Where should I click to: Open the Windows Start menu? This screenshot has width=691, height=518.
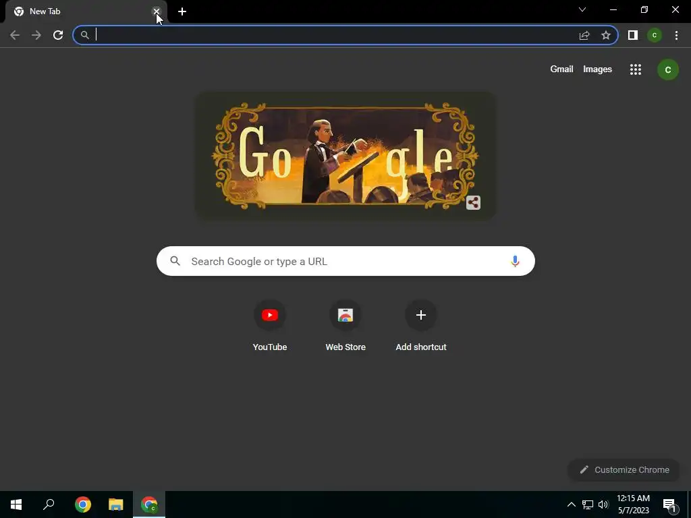[x=16, y=505]
